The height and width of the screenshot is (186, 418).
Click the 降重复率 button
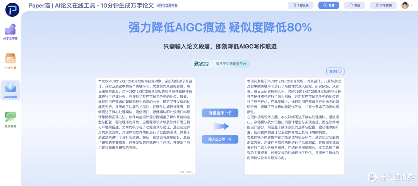coord(220,113)
